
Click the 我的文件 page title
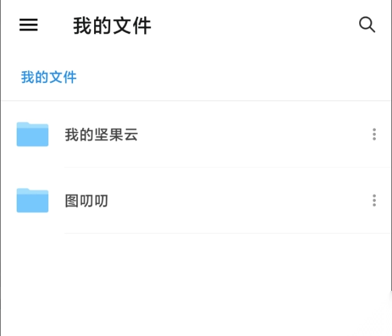point(112,26)
